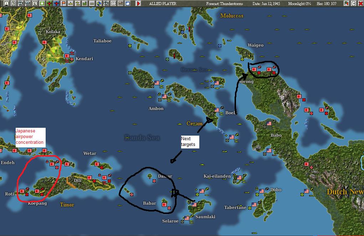
Task: Click the Forecast: Thunderstorms status text
Action: coord(225,4)
